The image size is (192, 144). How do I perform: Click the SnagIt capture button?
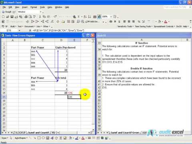click(7, 12)
